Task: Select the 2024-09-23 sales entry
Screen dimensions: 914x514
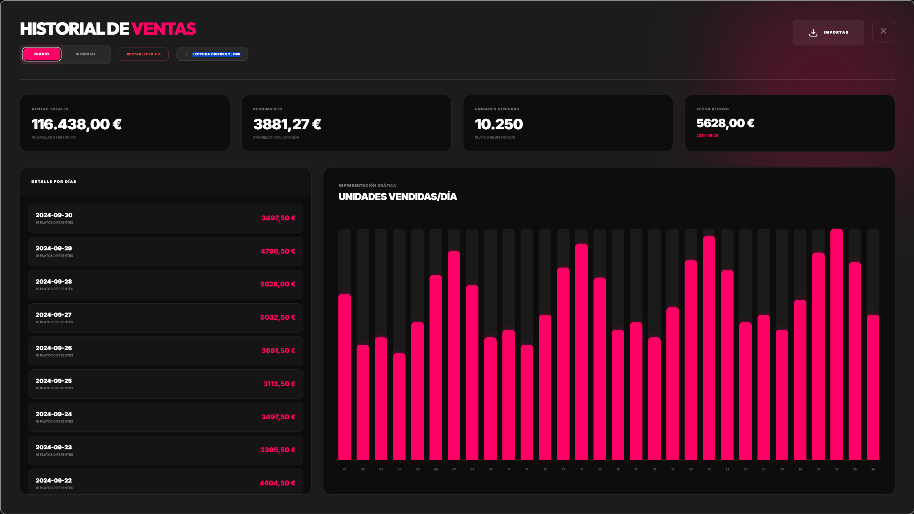Action: pyautogui.click(x=165, y=450)
